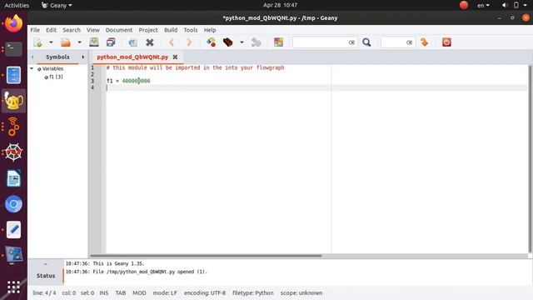Expand recent files dropdown next to Open

[x=79, y=42]
